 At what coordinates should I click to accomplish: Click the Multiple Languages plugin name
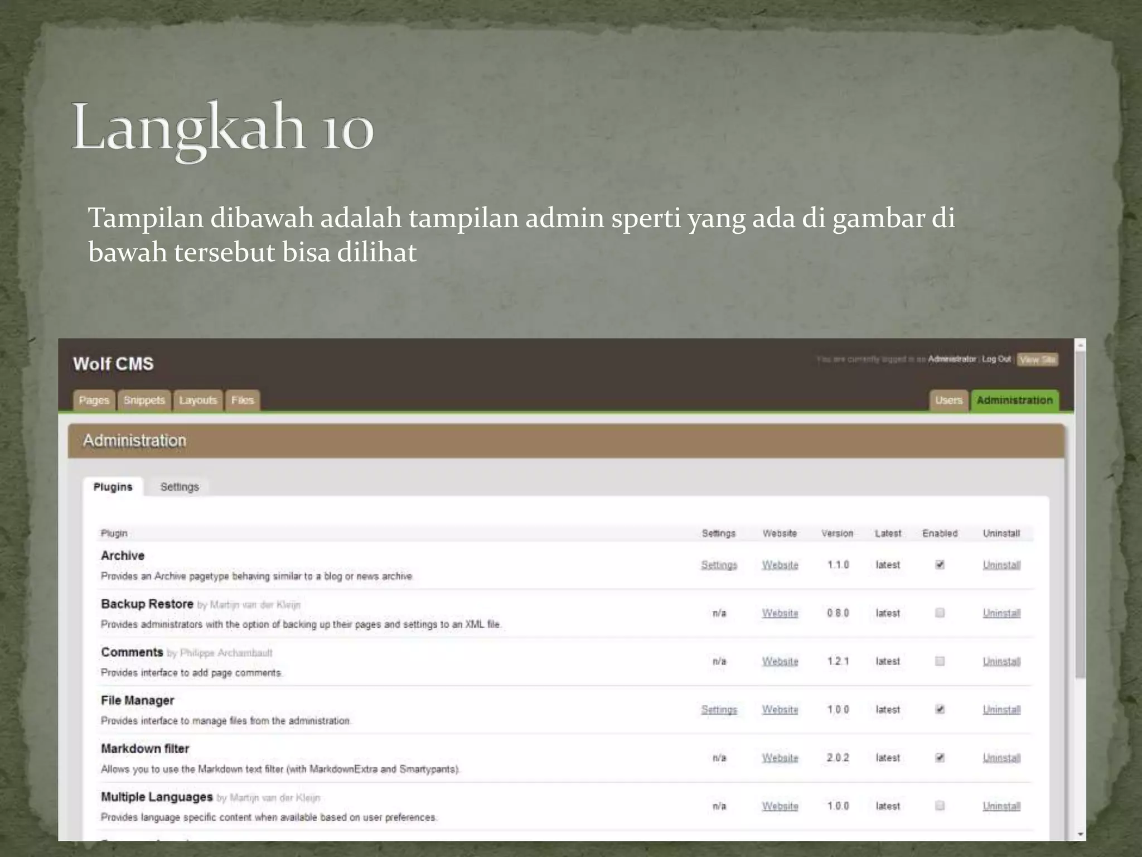point(157,797)
